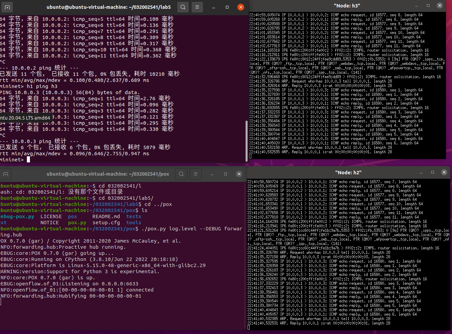Maximize the pox terminal window
The width and height of the screenshot is (452, 334).
click(225, 174)
